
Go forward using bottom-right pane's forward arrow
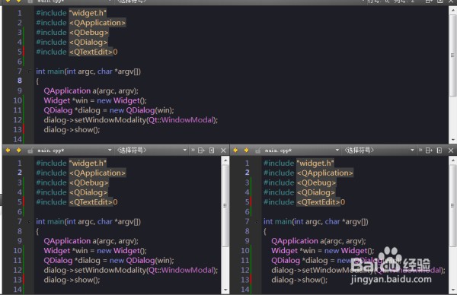(x=246, y=150)
